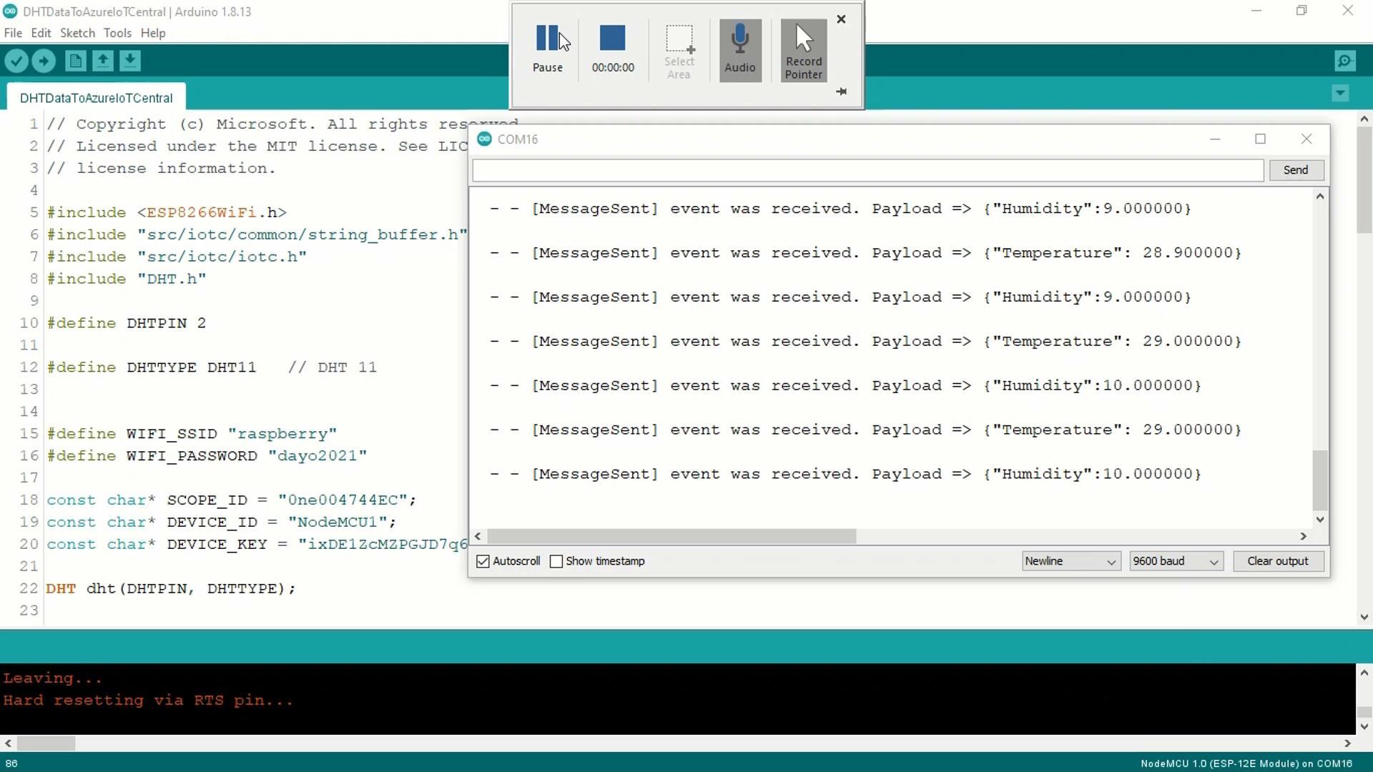Open the Serial Monitor icon
1373x772 pixels.
1345,61
